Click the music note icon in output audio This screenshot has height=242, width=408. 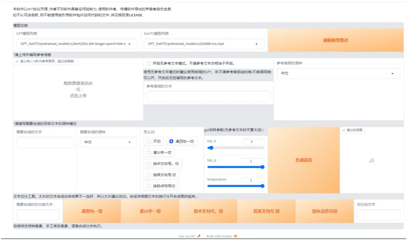(x=371, y=160)
